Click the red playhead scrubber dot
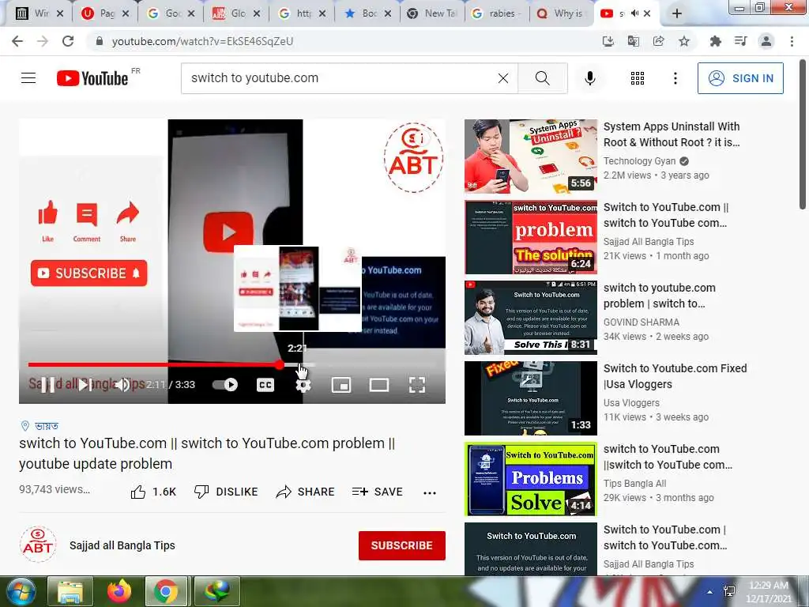Viewport: 809px width, 607px height. [x=279, y=364]
